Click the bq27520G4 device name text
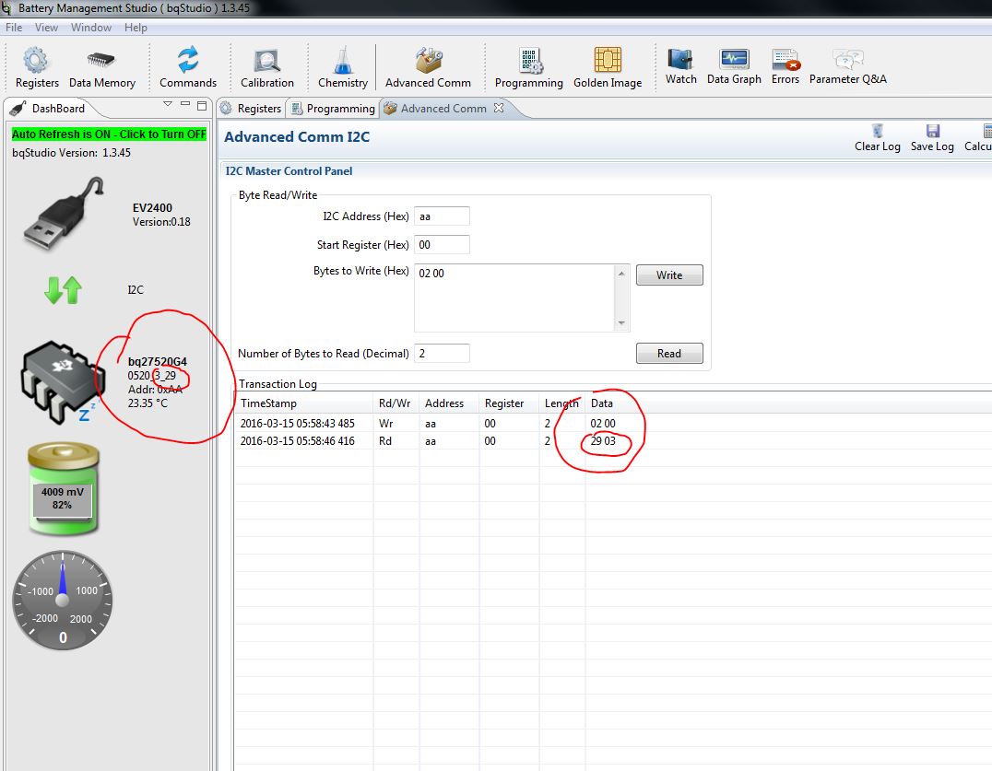This screenshot has height=771, width=992. pyautogui.click(x=158, y=361)
